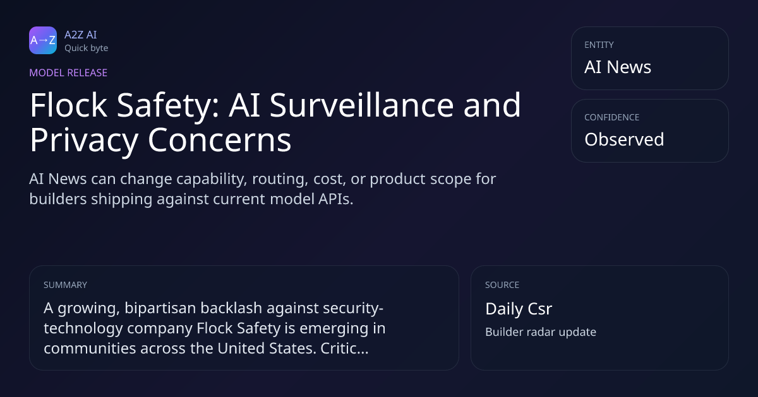Open the SUMMARY card
Image resolution: width=758 pixels, height=397 pixels.
tap(244, 318)
